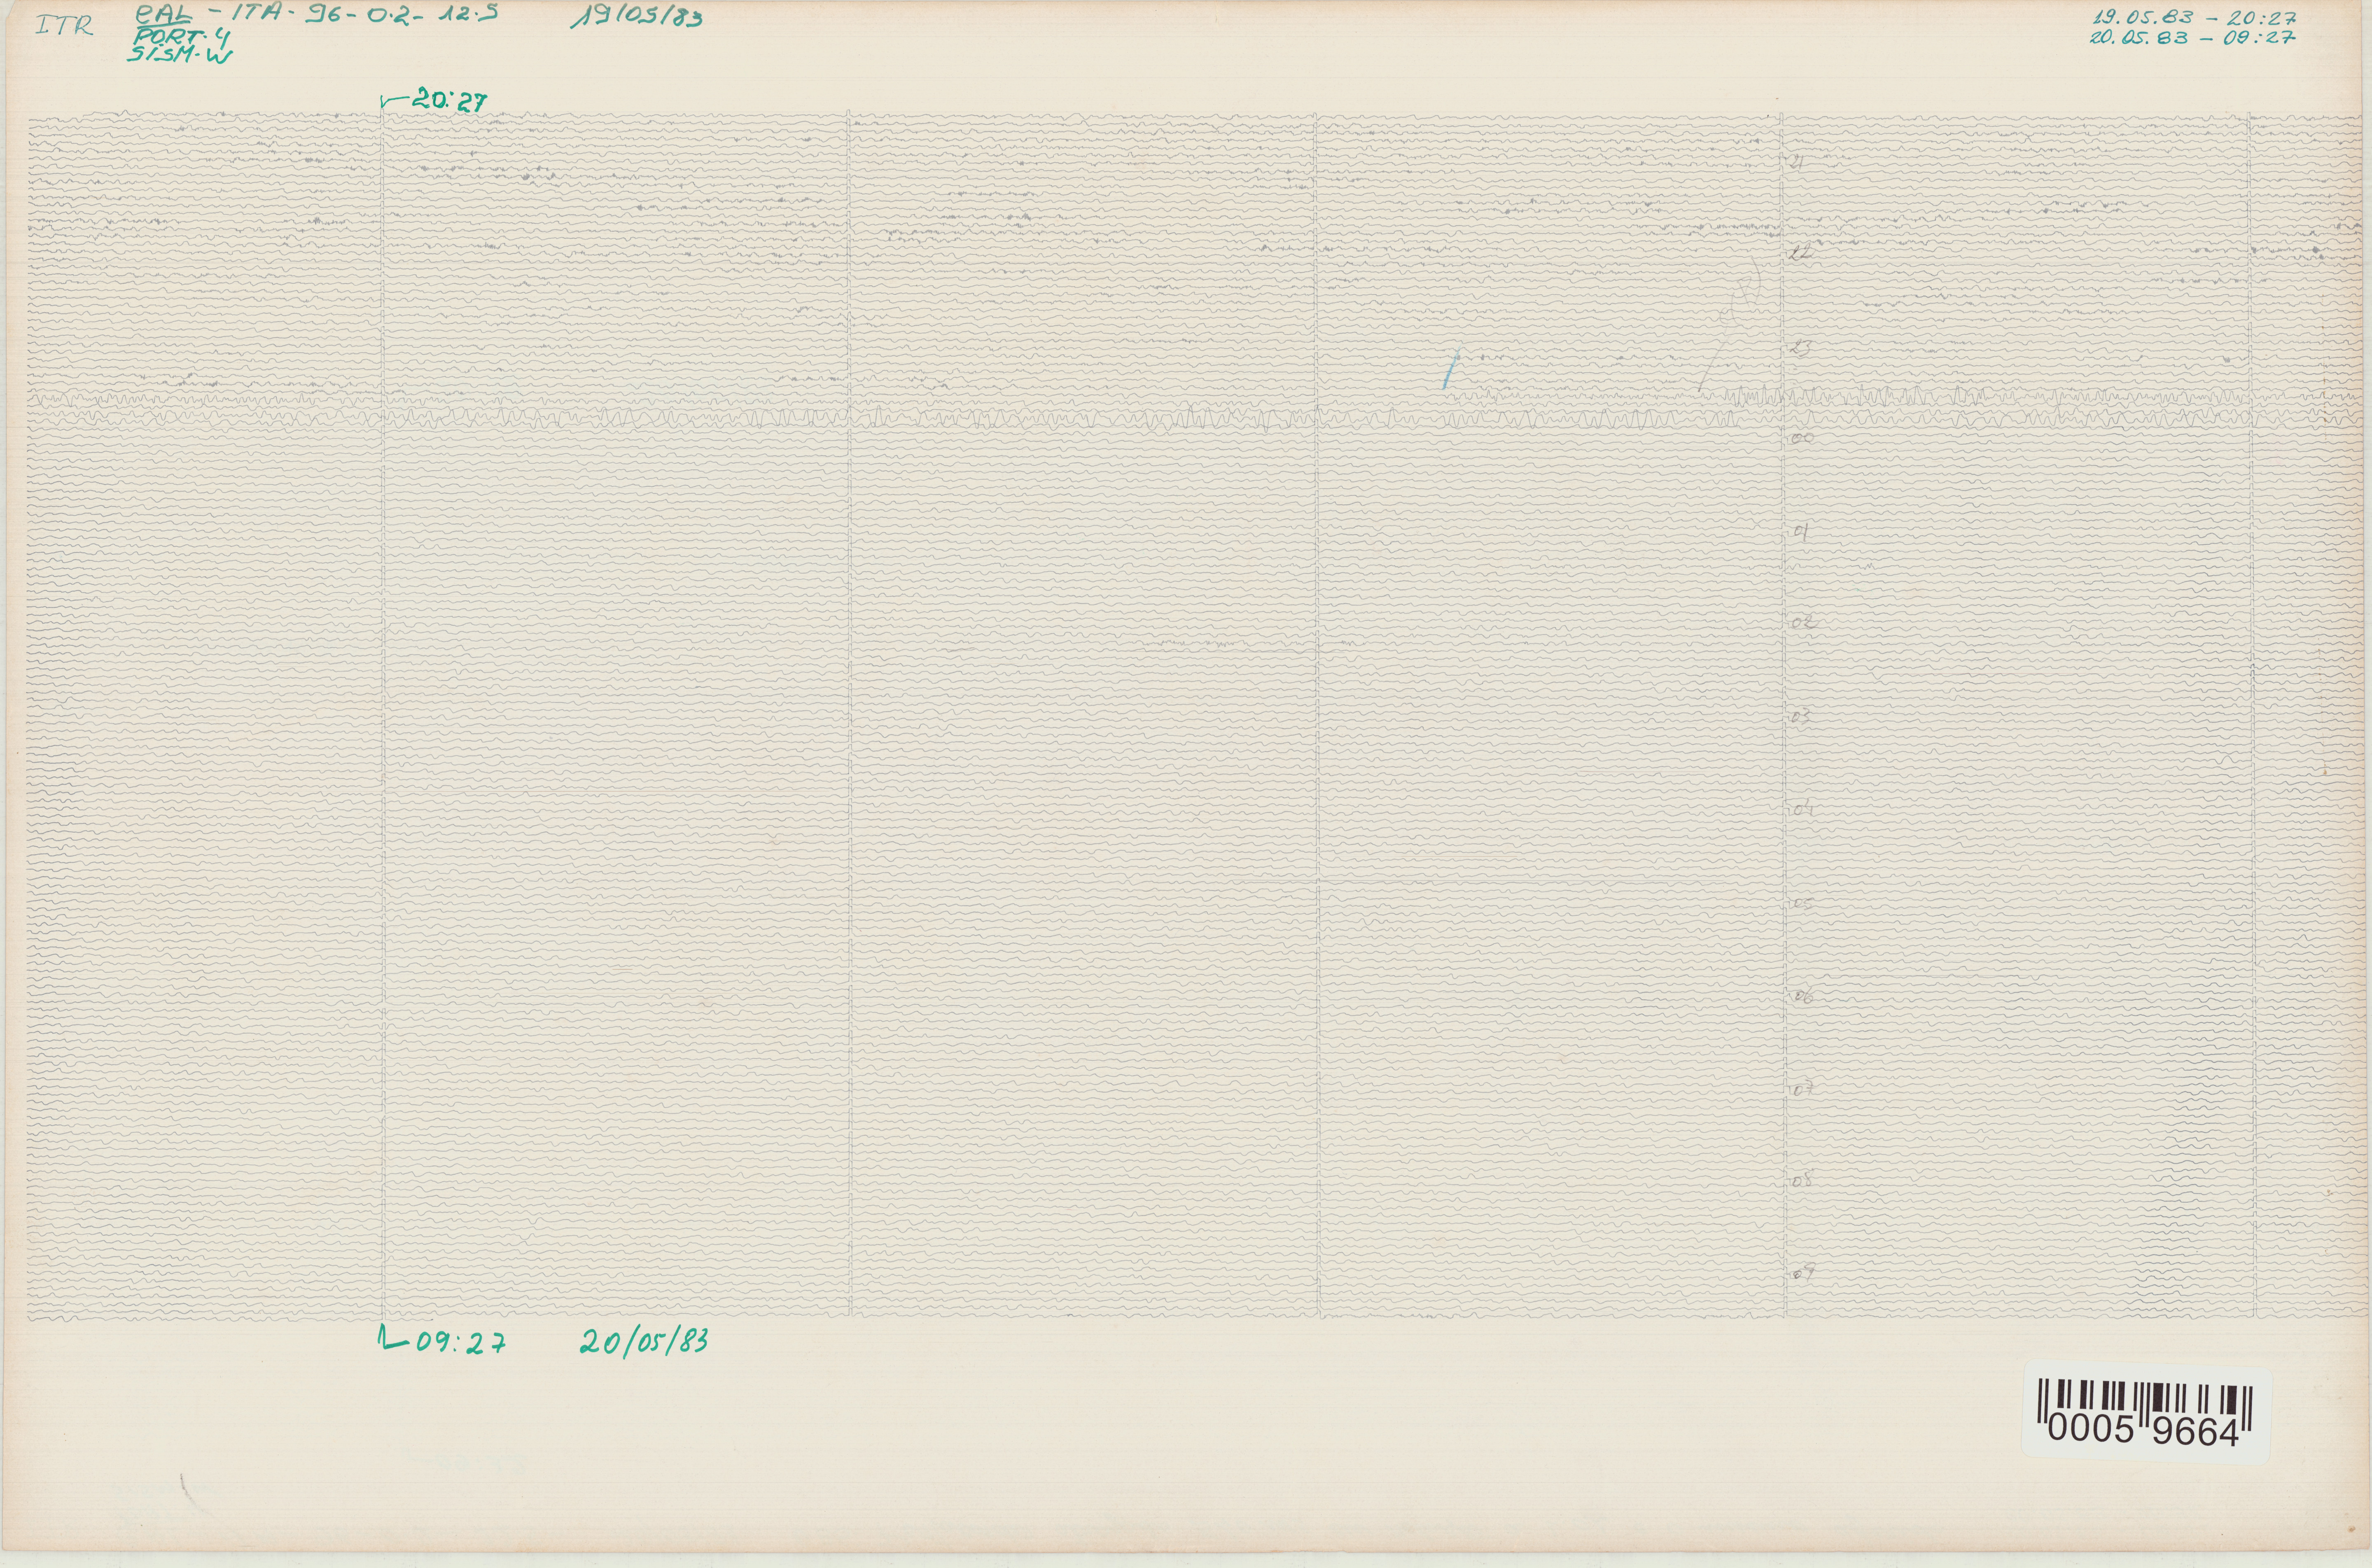This screenshot has height=1568, width=2372.
Task: Click the penciled hour label "00"
Action: tap(1802, 439)
